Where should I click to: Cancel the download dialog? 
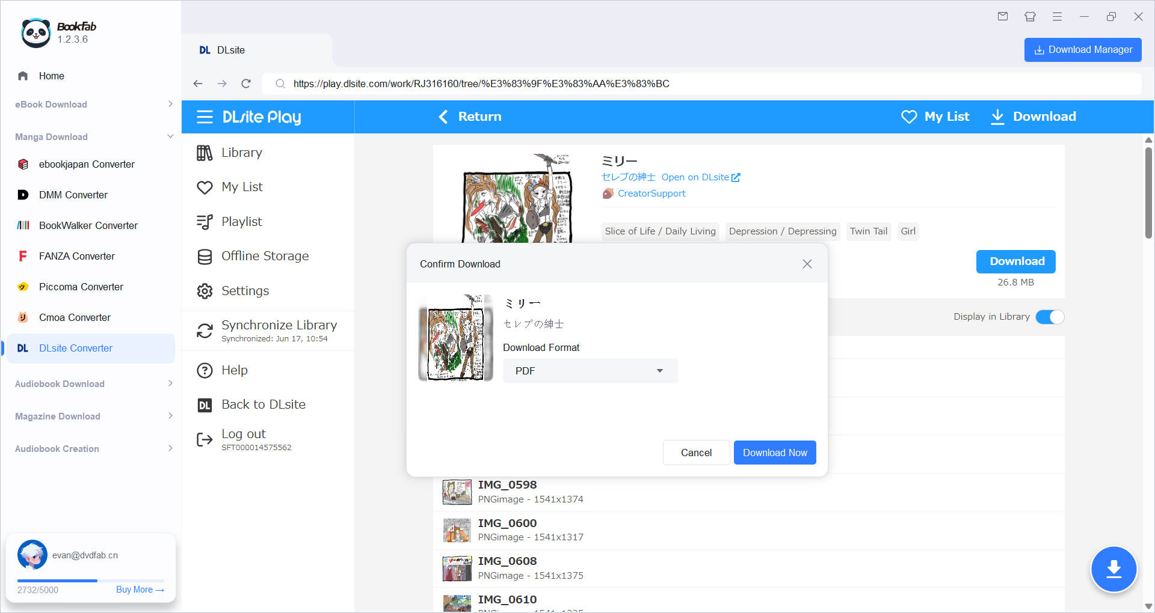[696, 453]
